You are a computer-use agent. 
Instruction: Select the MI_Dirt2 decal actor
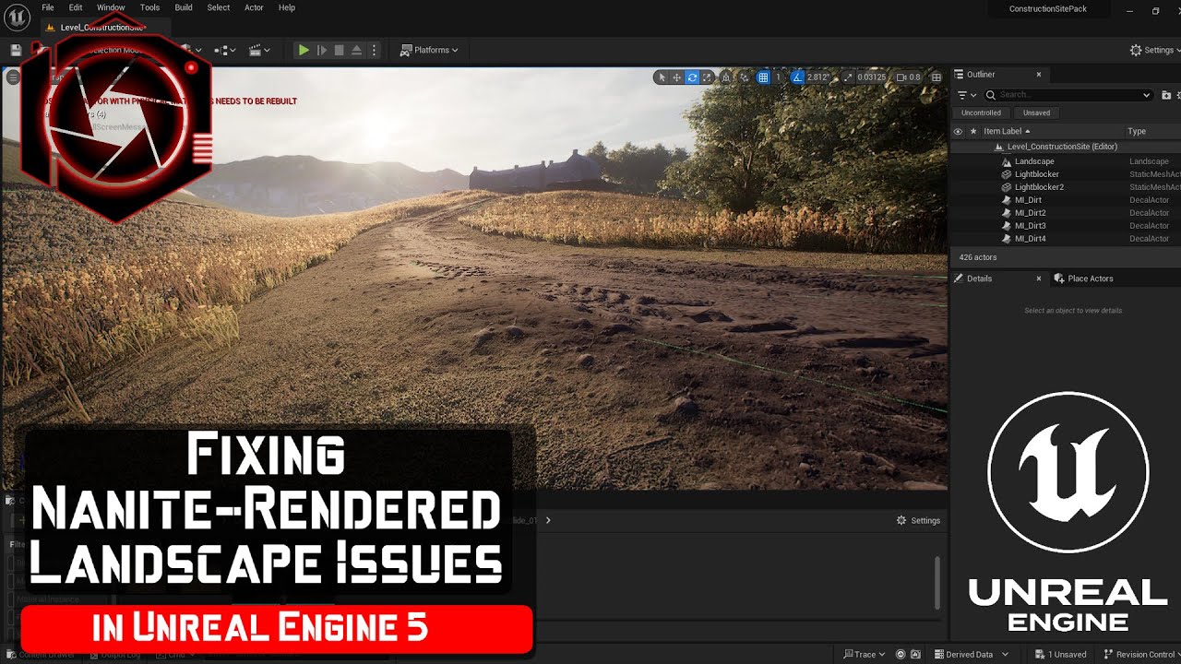[x=1031, y=213]
